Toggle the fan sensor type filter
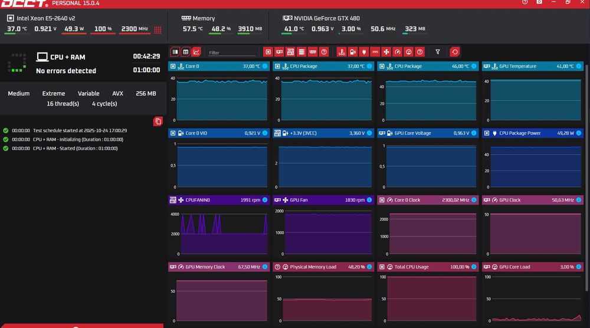 click(x=386, y=52)
